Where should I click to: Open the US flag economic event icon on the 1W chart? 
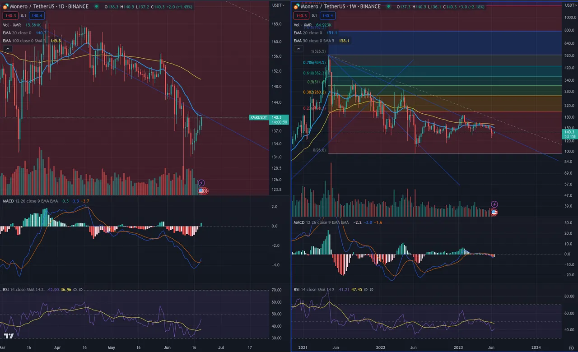click(x=494, y=212)
